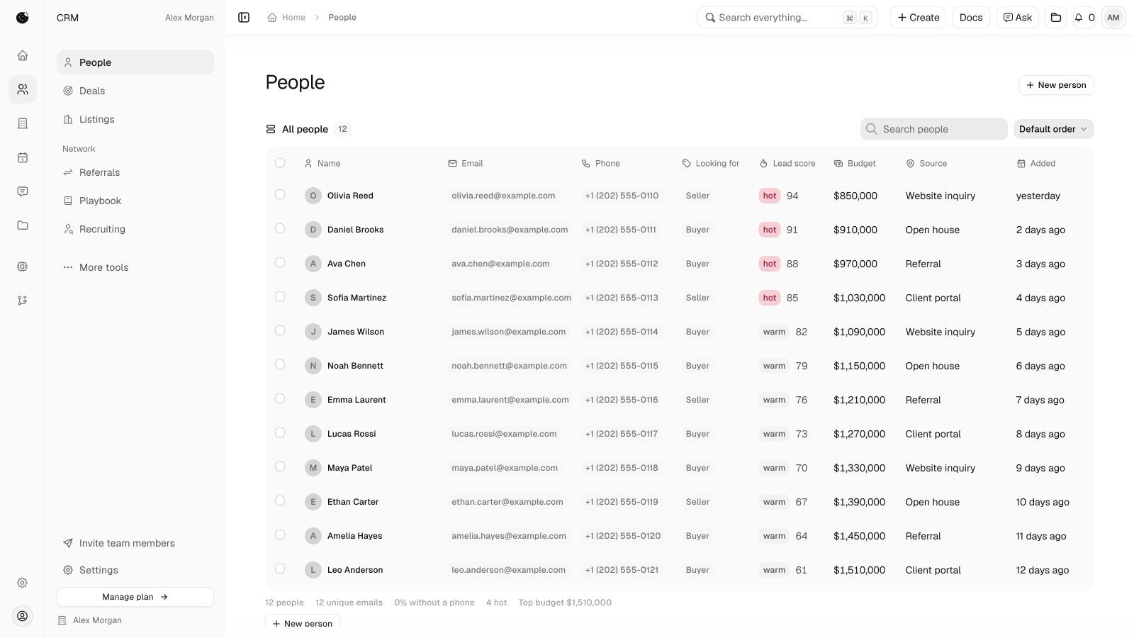Click phone +1 (202) 555-0120

(622, 536)
